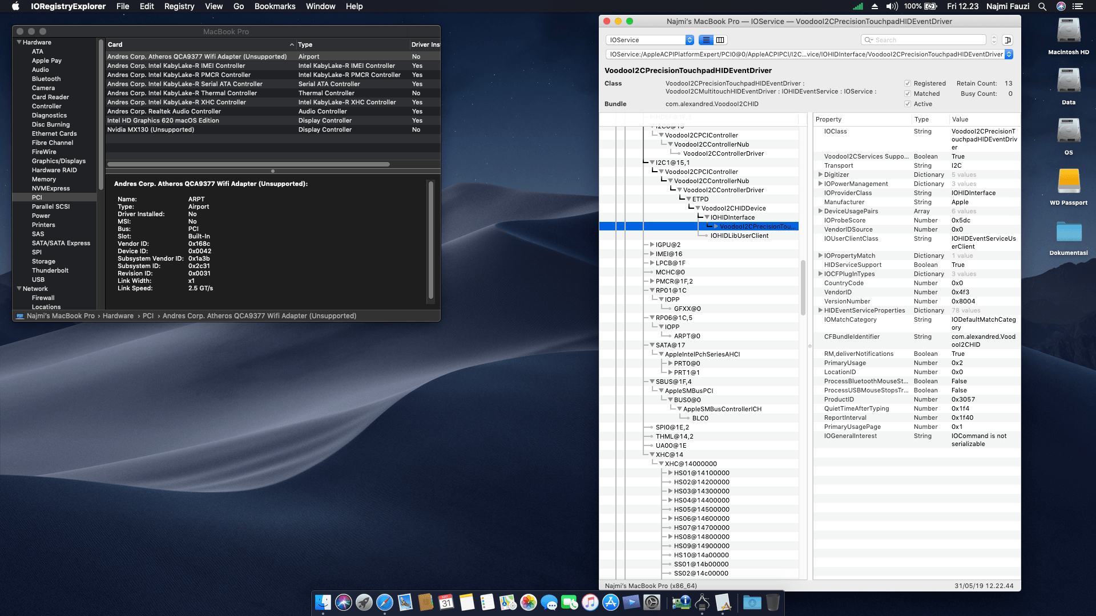This screenshot has width=1096, height=616.
Task: Open the Macintosh HD drive icon
Action: click(1068, 31)
